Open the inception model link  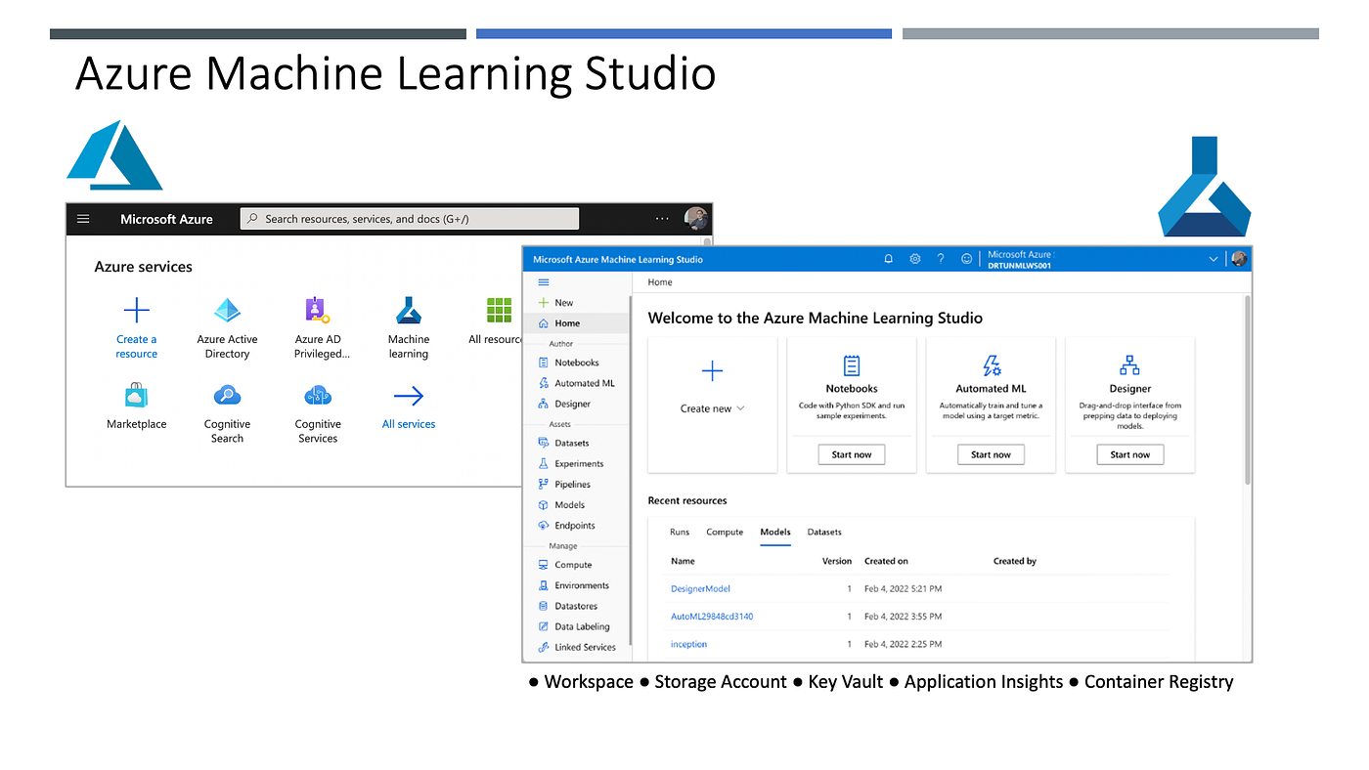tap(688, 644)
